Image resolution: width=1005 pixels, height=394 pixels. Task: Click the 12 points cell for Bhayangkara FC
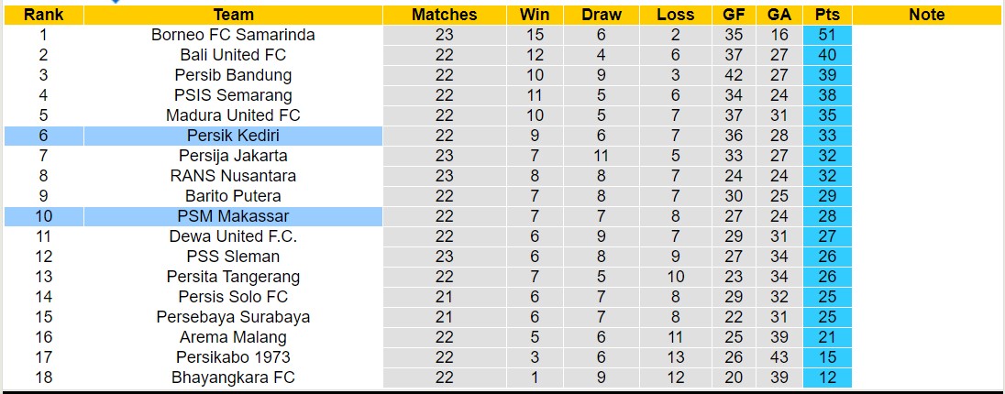pos(827,378)
